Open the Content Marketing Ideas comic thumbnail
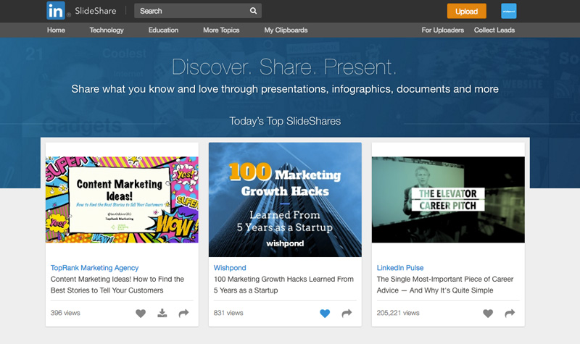Viewport: 580px width, 344px height. click(x=122, y=200)
